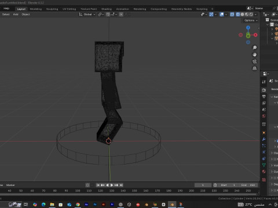Switch to the Texture Paint workspace tab
The height and width of the screenshot is (208, 278).
pyautogui.click(x=89, y=9)
